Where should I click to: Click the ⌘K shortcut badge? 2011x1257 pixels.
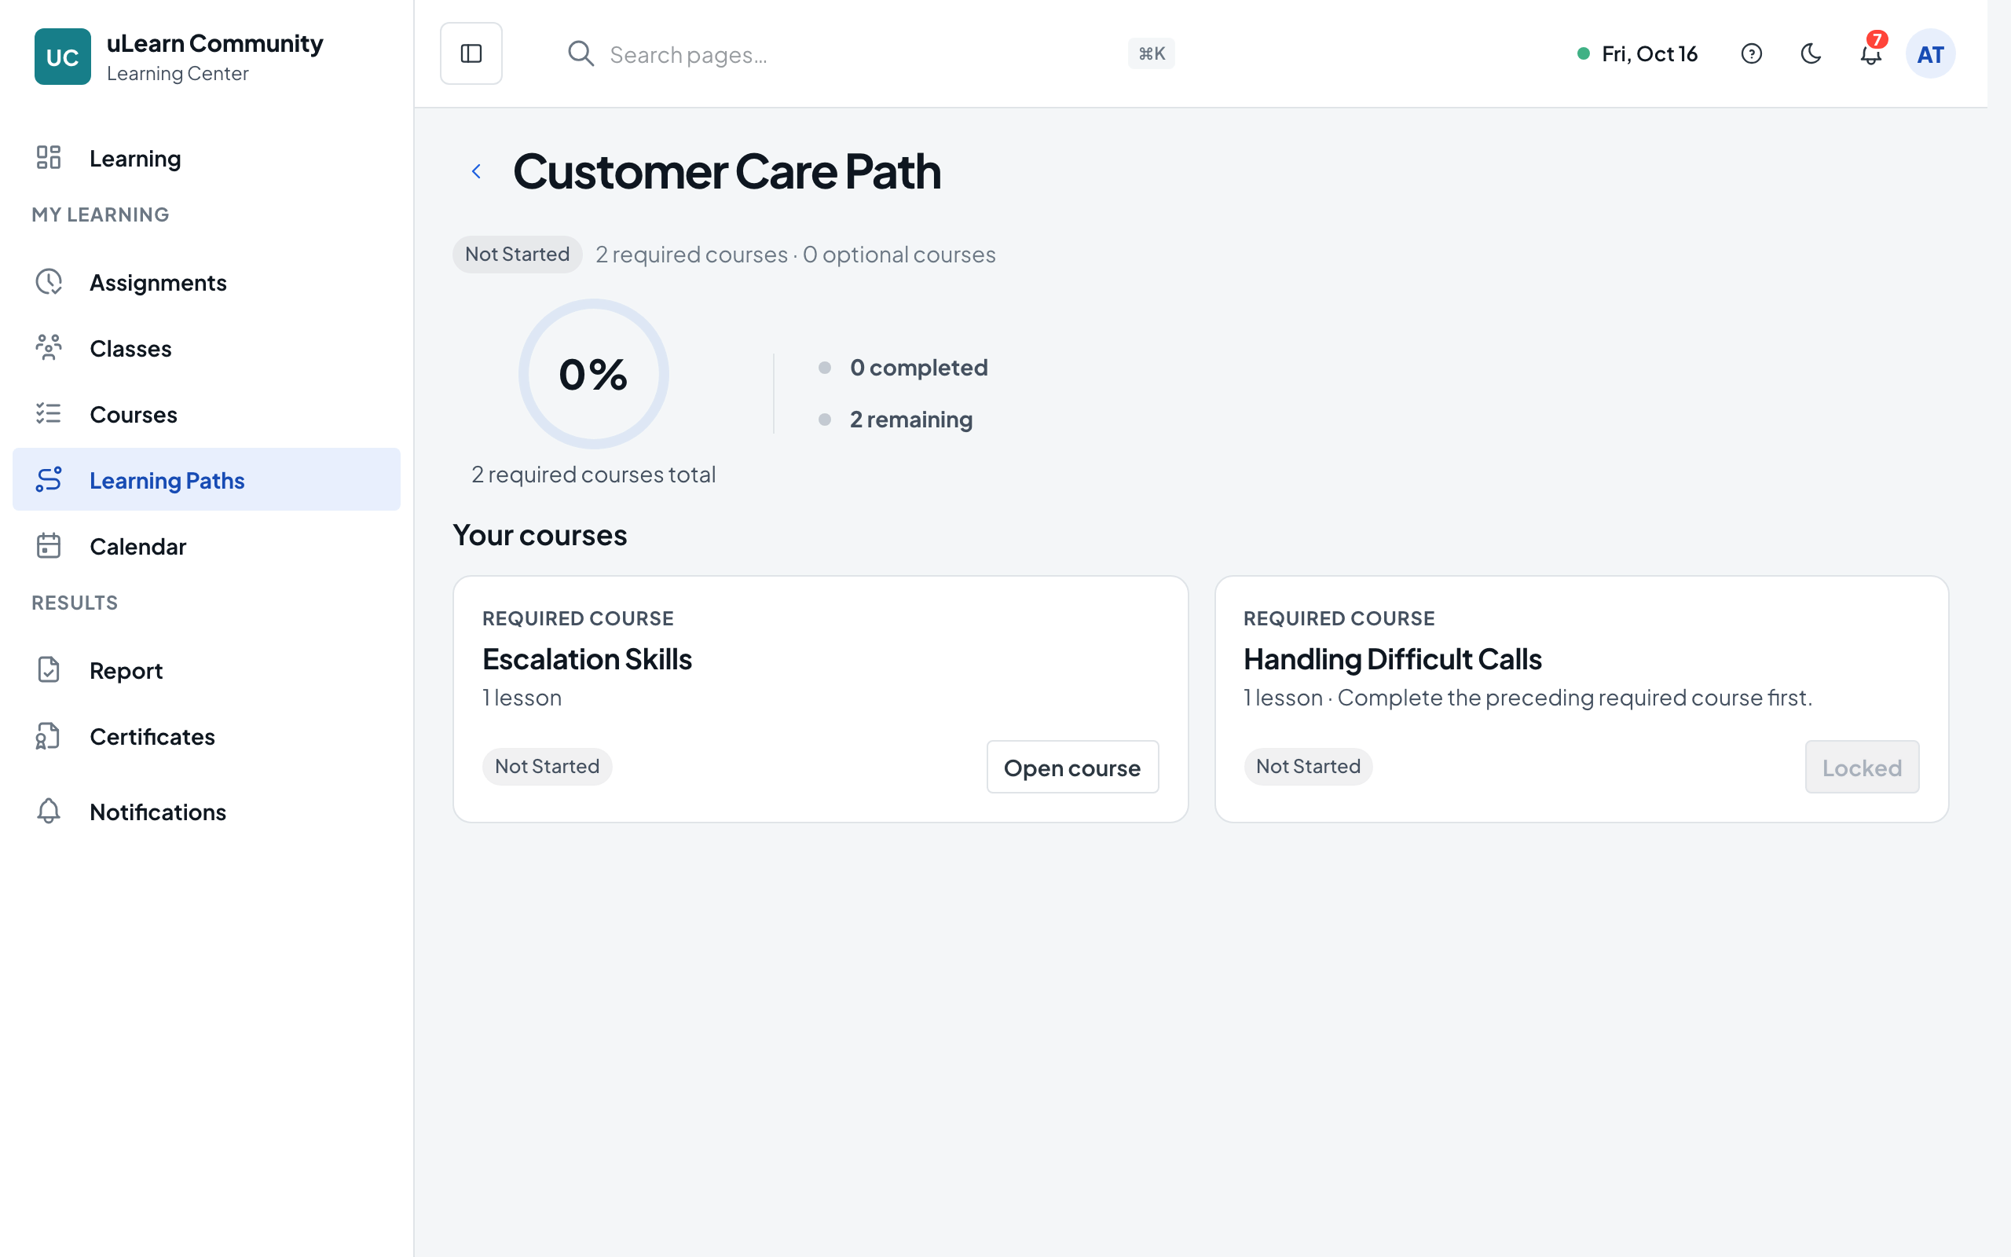tap(1151, 53)
